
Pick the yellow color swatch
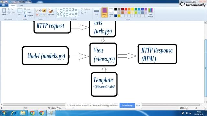[132, 9]
